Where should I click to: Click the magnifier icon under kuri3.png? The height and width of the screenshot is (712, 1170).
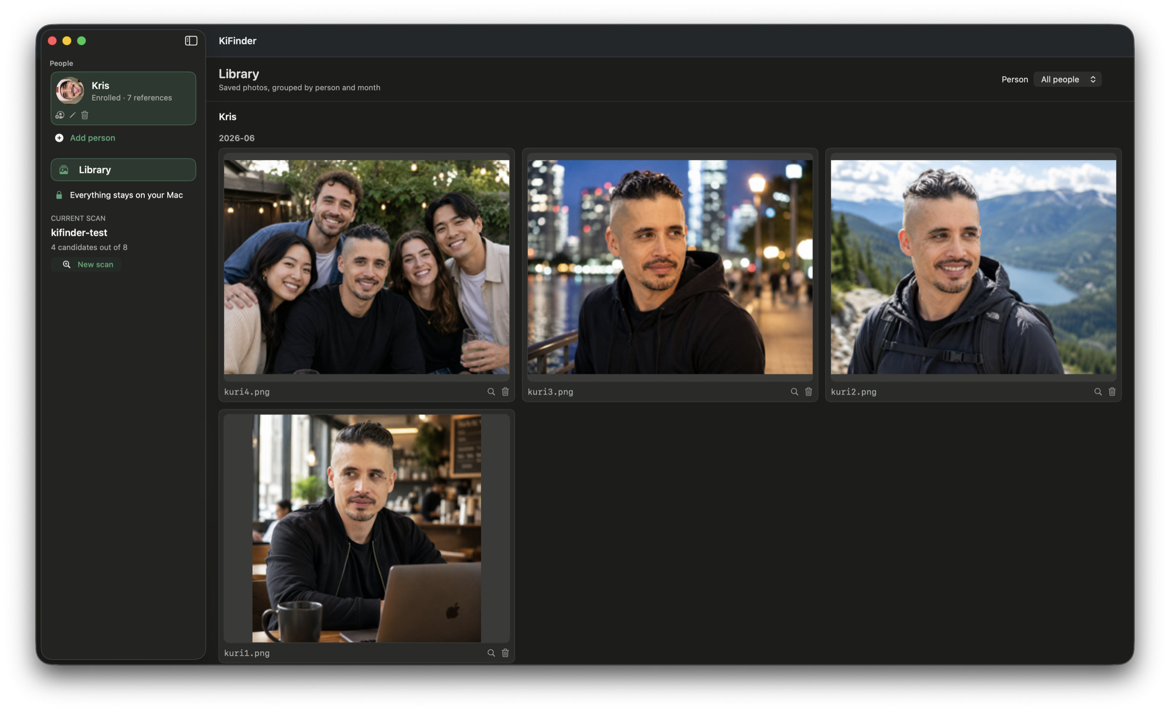(794, 392)
